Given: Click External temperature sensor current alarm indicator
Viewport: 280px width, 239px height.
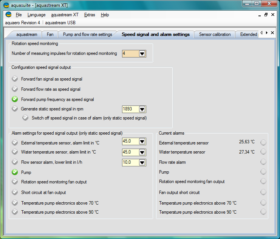Looking at the screenshot, I should (x=263, y=143).
